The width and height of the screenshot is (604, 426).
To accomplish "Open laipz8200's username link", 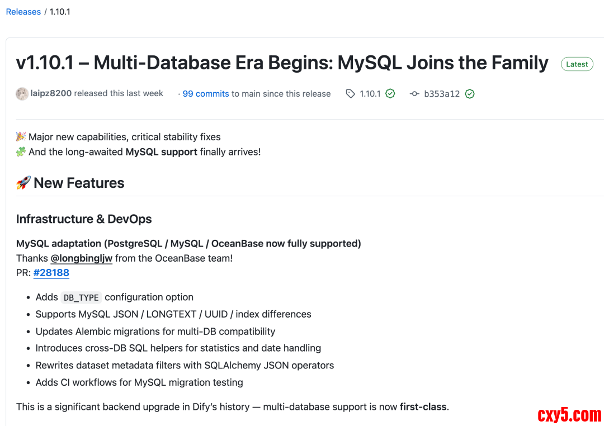I will [x=51, y=93].
